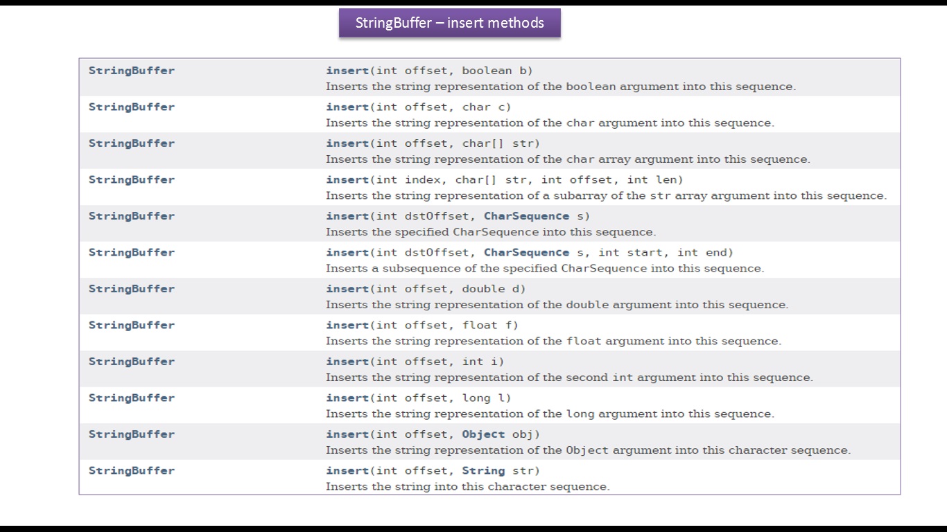Open StringBuffer return type in the float row

[132, 326]
